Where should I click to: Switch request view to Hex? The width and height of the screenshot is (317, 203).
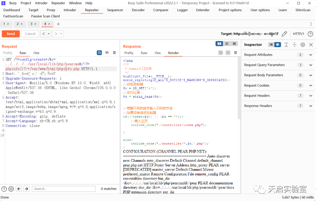point(37,53)
